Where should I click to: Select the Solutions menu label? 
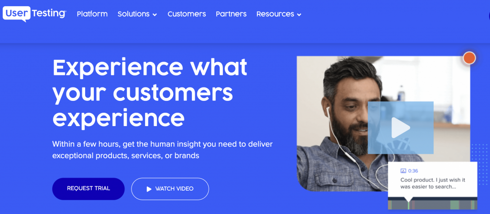click(x=134, y=14)
